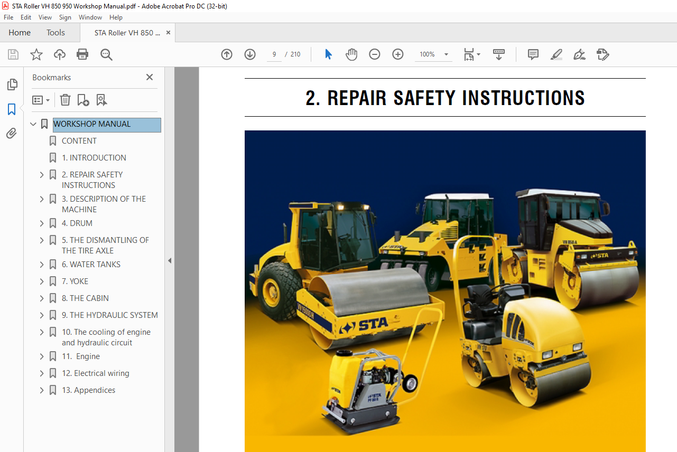Jump to the 1. INTRODUCTION bookmark
Image resolution: width=677 pixels, height=452 pixels.
(x=94, y=158)
